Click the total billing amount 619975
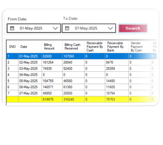163x145 pixels. pyautogui.click(x=52, y=100)
